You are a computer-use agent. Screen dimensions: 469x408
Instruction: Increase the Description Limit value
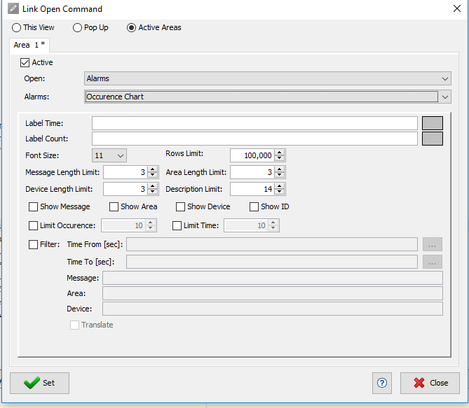coord(279,185)
